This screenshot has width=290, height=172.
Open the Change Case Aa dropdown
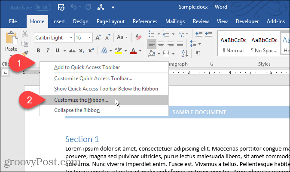122,37
